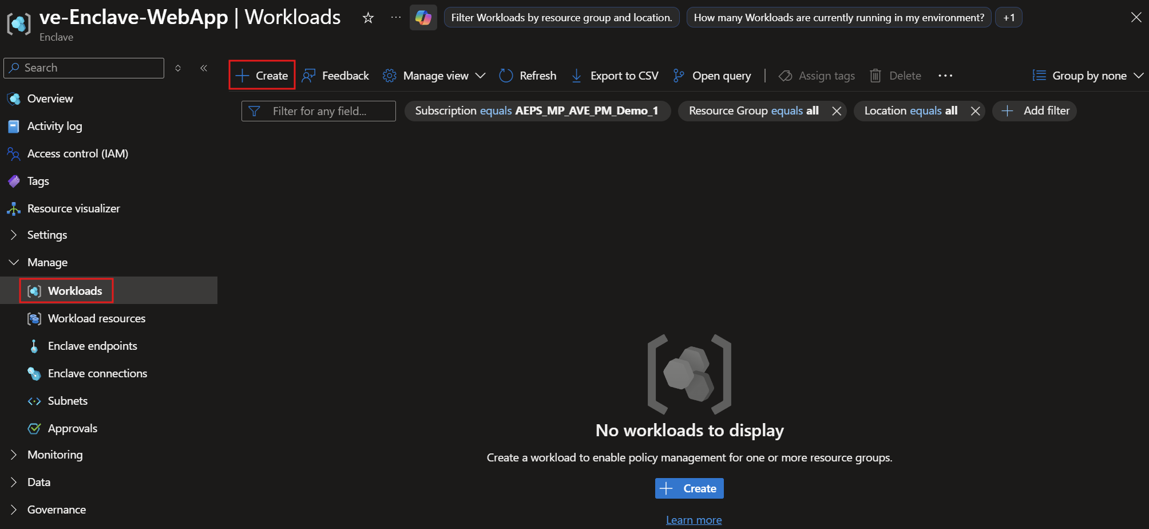Remove the Resource Group filter
This screenshot has height=529, width=1149.
pos(837,111)
